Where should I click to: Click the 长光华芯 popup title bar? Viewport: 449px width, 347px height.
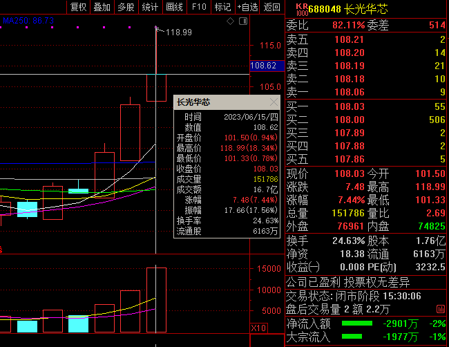227,102
